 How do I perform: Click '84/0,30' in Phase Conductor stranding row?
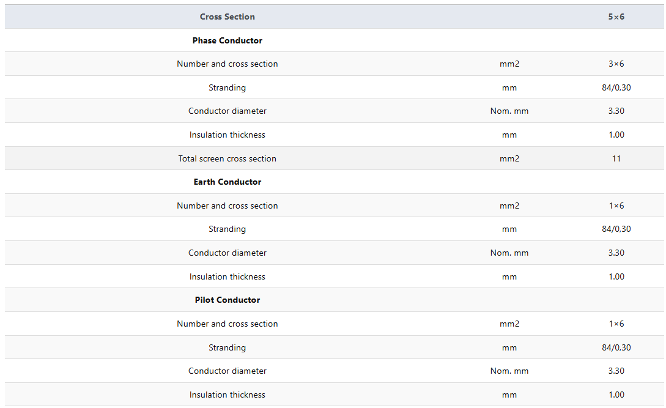[x=616, y=87]
